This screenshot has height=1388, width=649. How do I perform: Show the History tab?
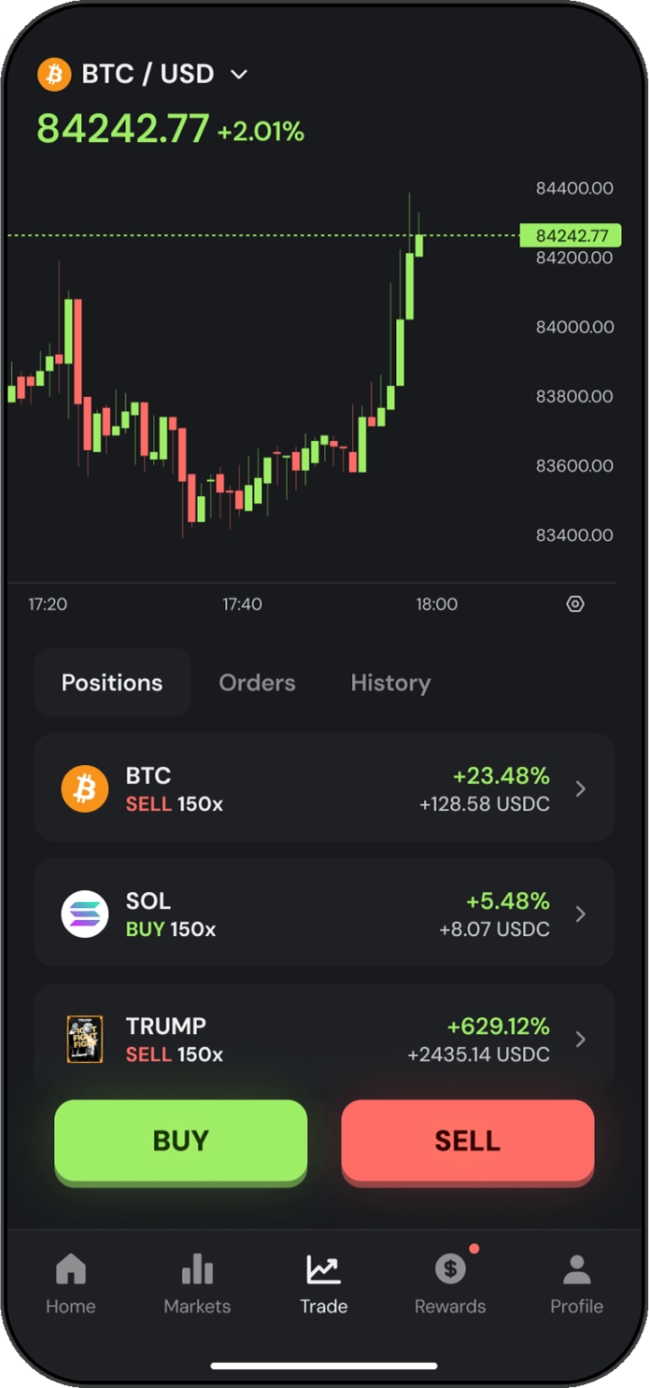tap(391, 682)
